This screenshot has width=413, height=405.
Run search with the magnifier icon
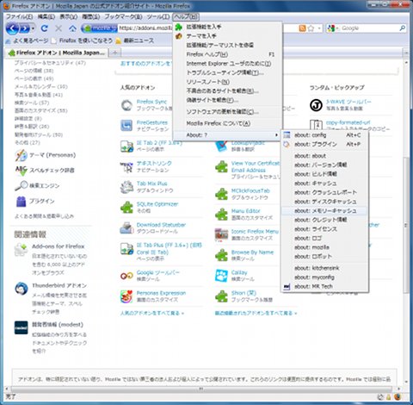(x=403, y=28)
